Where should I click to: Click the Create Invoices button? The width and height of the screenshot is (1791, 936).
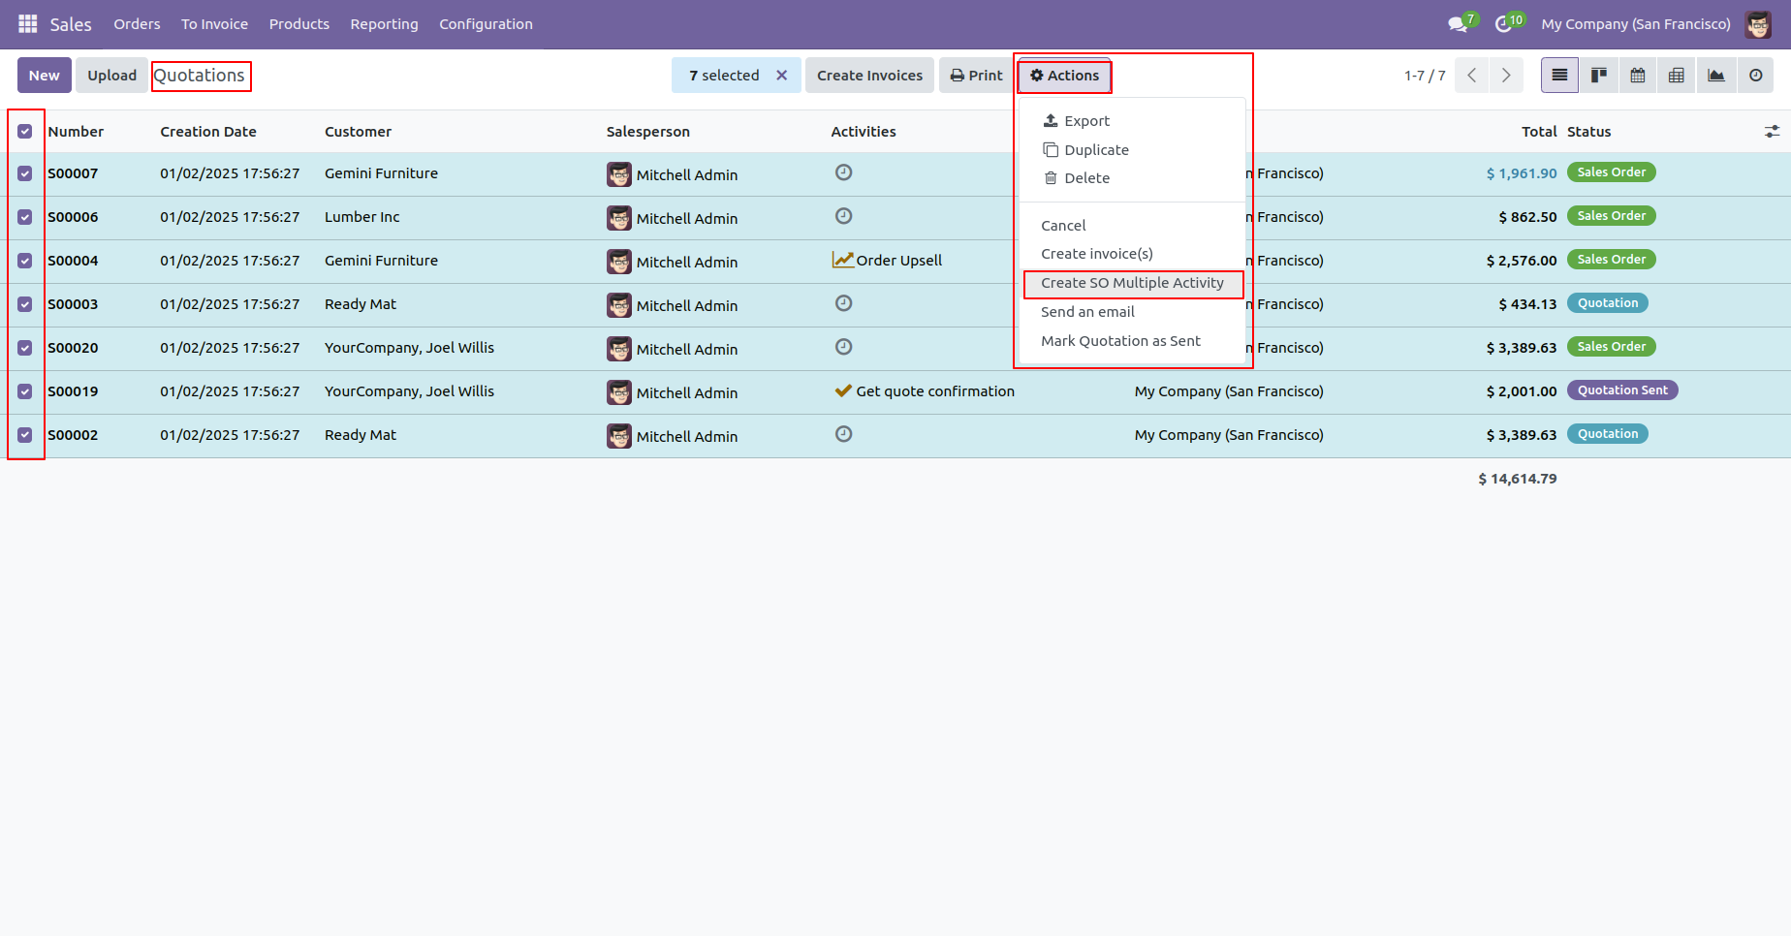869,76
